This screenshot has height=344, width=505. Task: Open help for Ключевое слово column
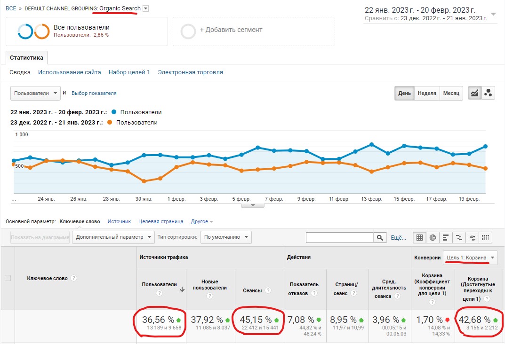tap(74, 278)
